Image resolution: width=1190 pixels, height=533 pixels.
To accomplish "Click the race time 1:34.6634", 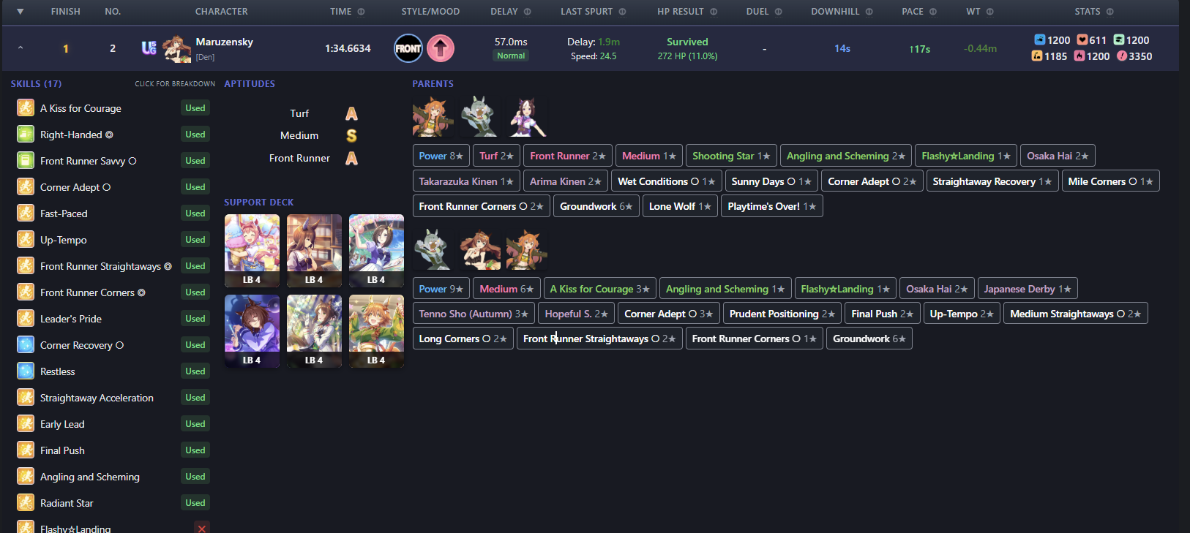I will [348, 48].
